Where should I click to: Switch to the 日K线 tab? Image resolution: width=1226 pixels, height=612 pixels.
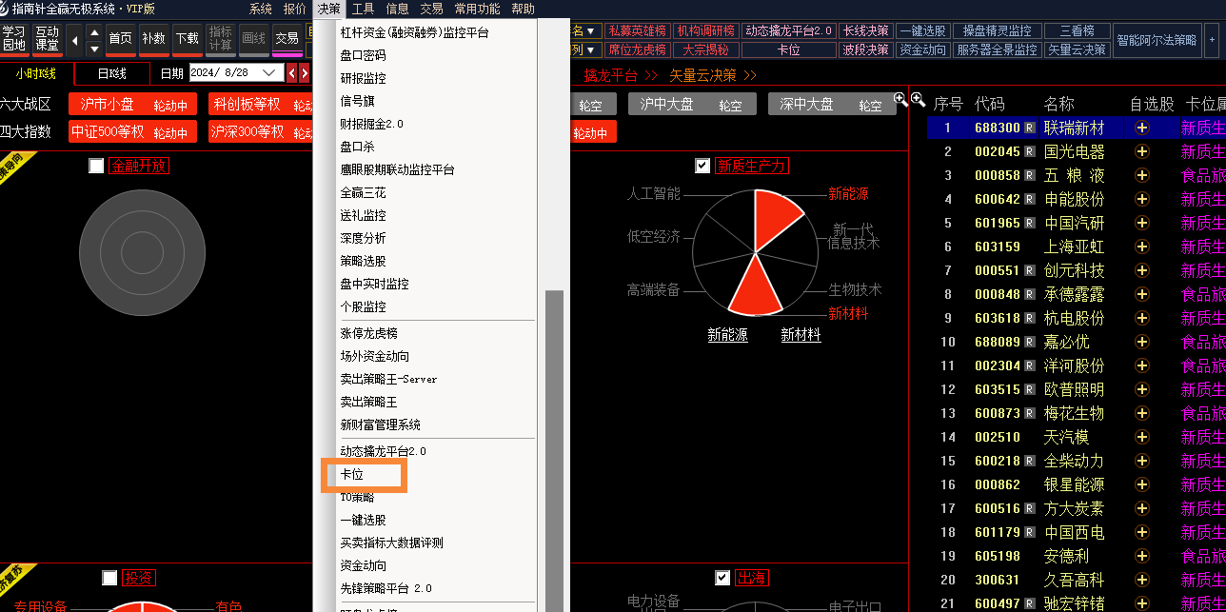coord(111,73)
